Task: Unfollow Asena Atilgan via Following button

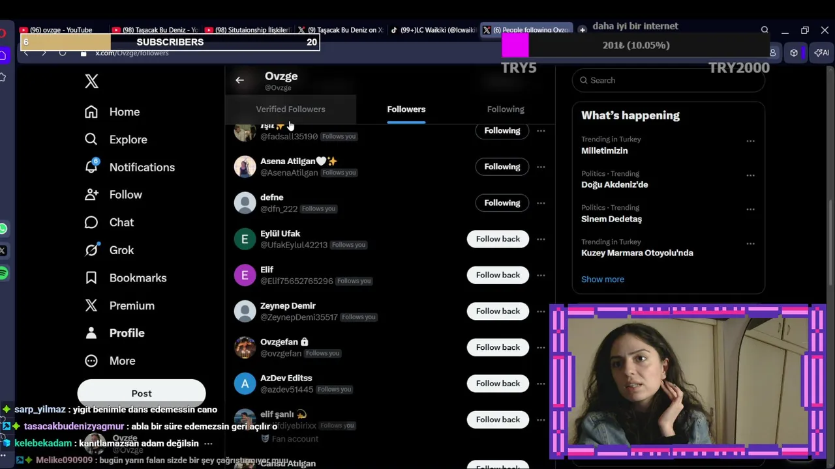Action: (x=502, y=167)
